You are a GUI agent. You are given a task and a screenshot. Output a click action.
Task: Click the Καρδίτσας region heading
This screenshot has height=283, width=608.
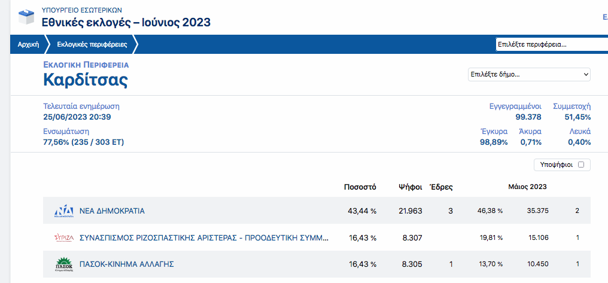(x=85, y=80)
